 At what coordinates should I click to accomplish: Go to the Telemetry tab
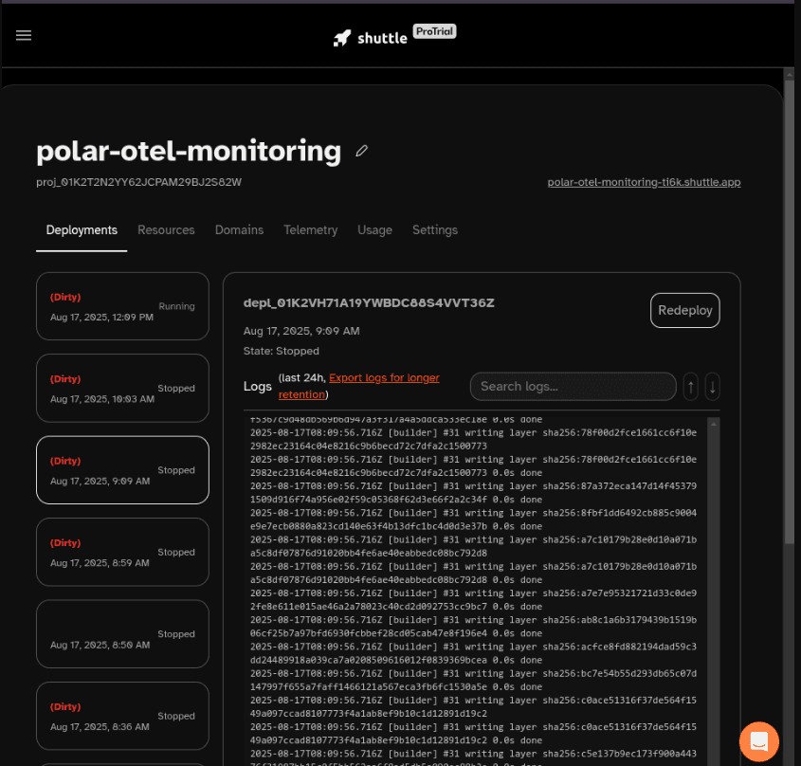click(310, 230)
